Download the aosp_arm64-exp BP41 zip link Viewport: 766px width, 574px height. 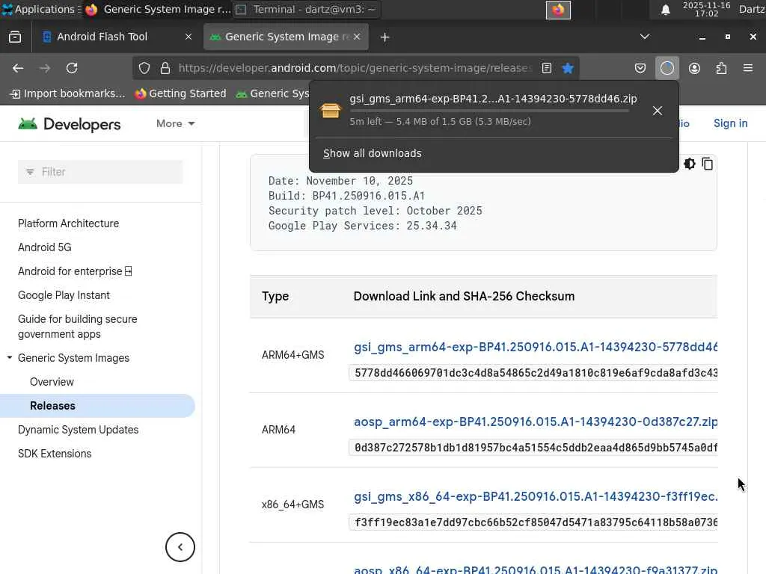pos(535,422)
